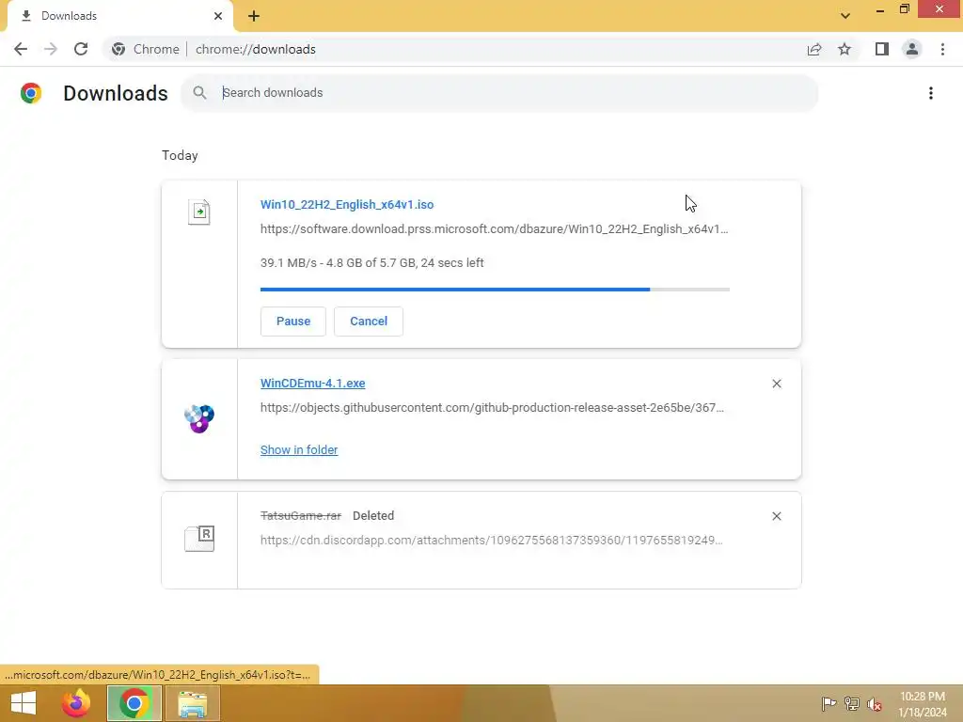
Task: Click the forward navigation arrow
Action: tap(51, 49)
